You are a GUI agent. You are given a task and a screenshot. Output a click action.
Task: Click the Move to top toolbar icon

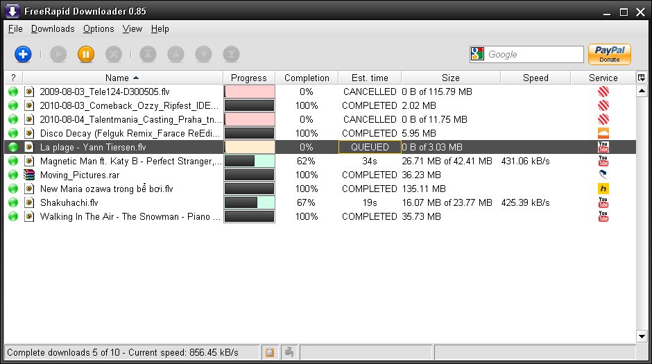[x=148, y=55]
